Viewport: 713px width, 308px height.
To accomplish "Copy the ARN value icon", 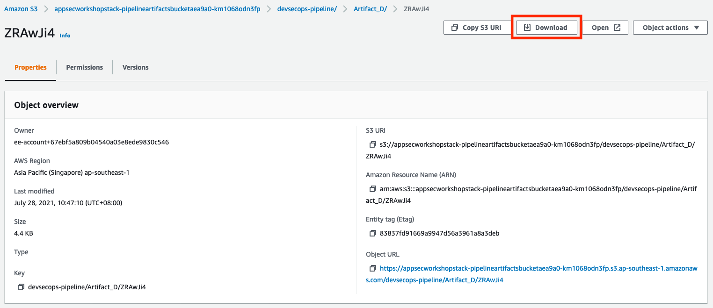I will click(373, 189).
